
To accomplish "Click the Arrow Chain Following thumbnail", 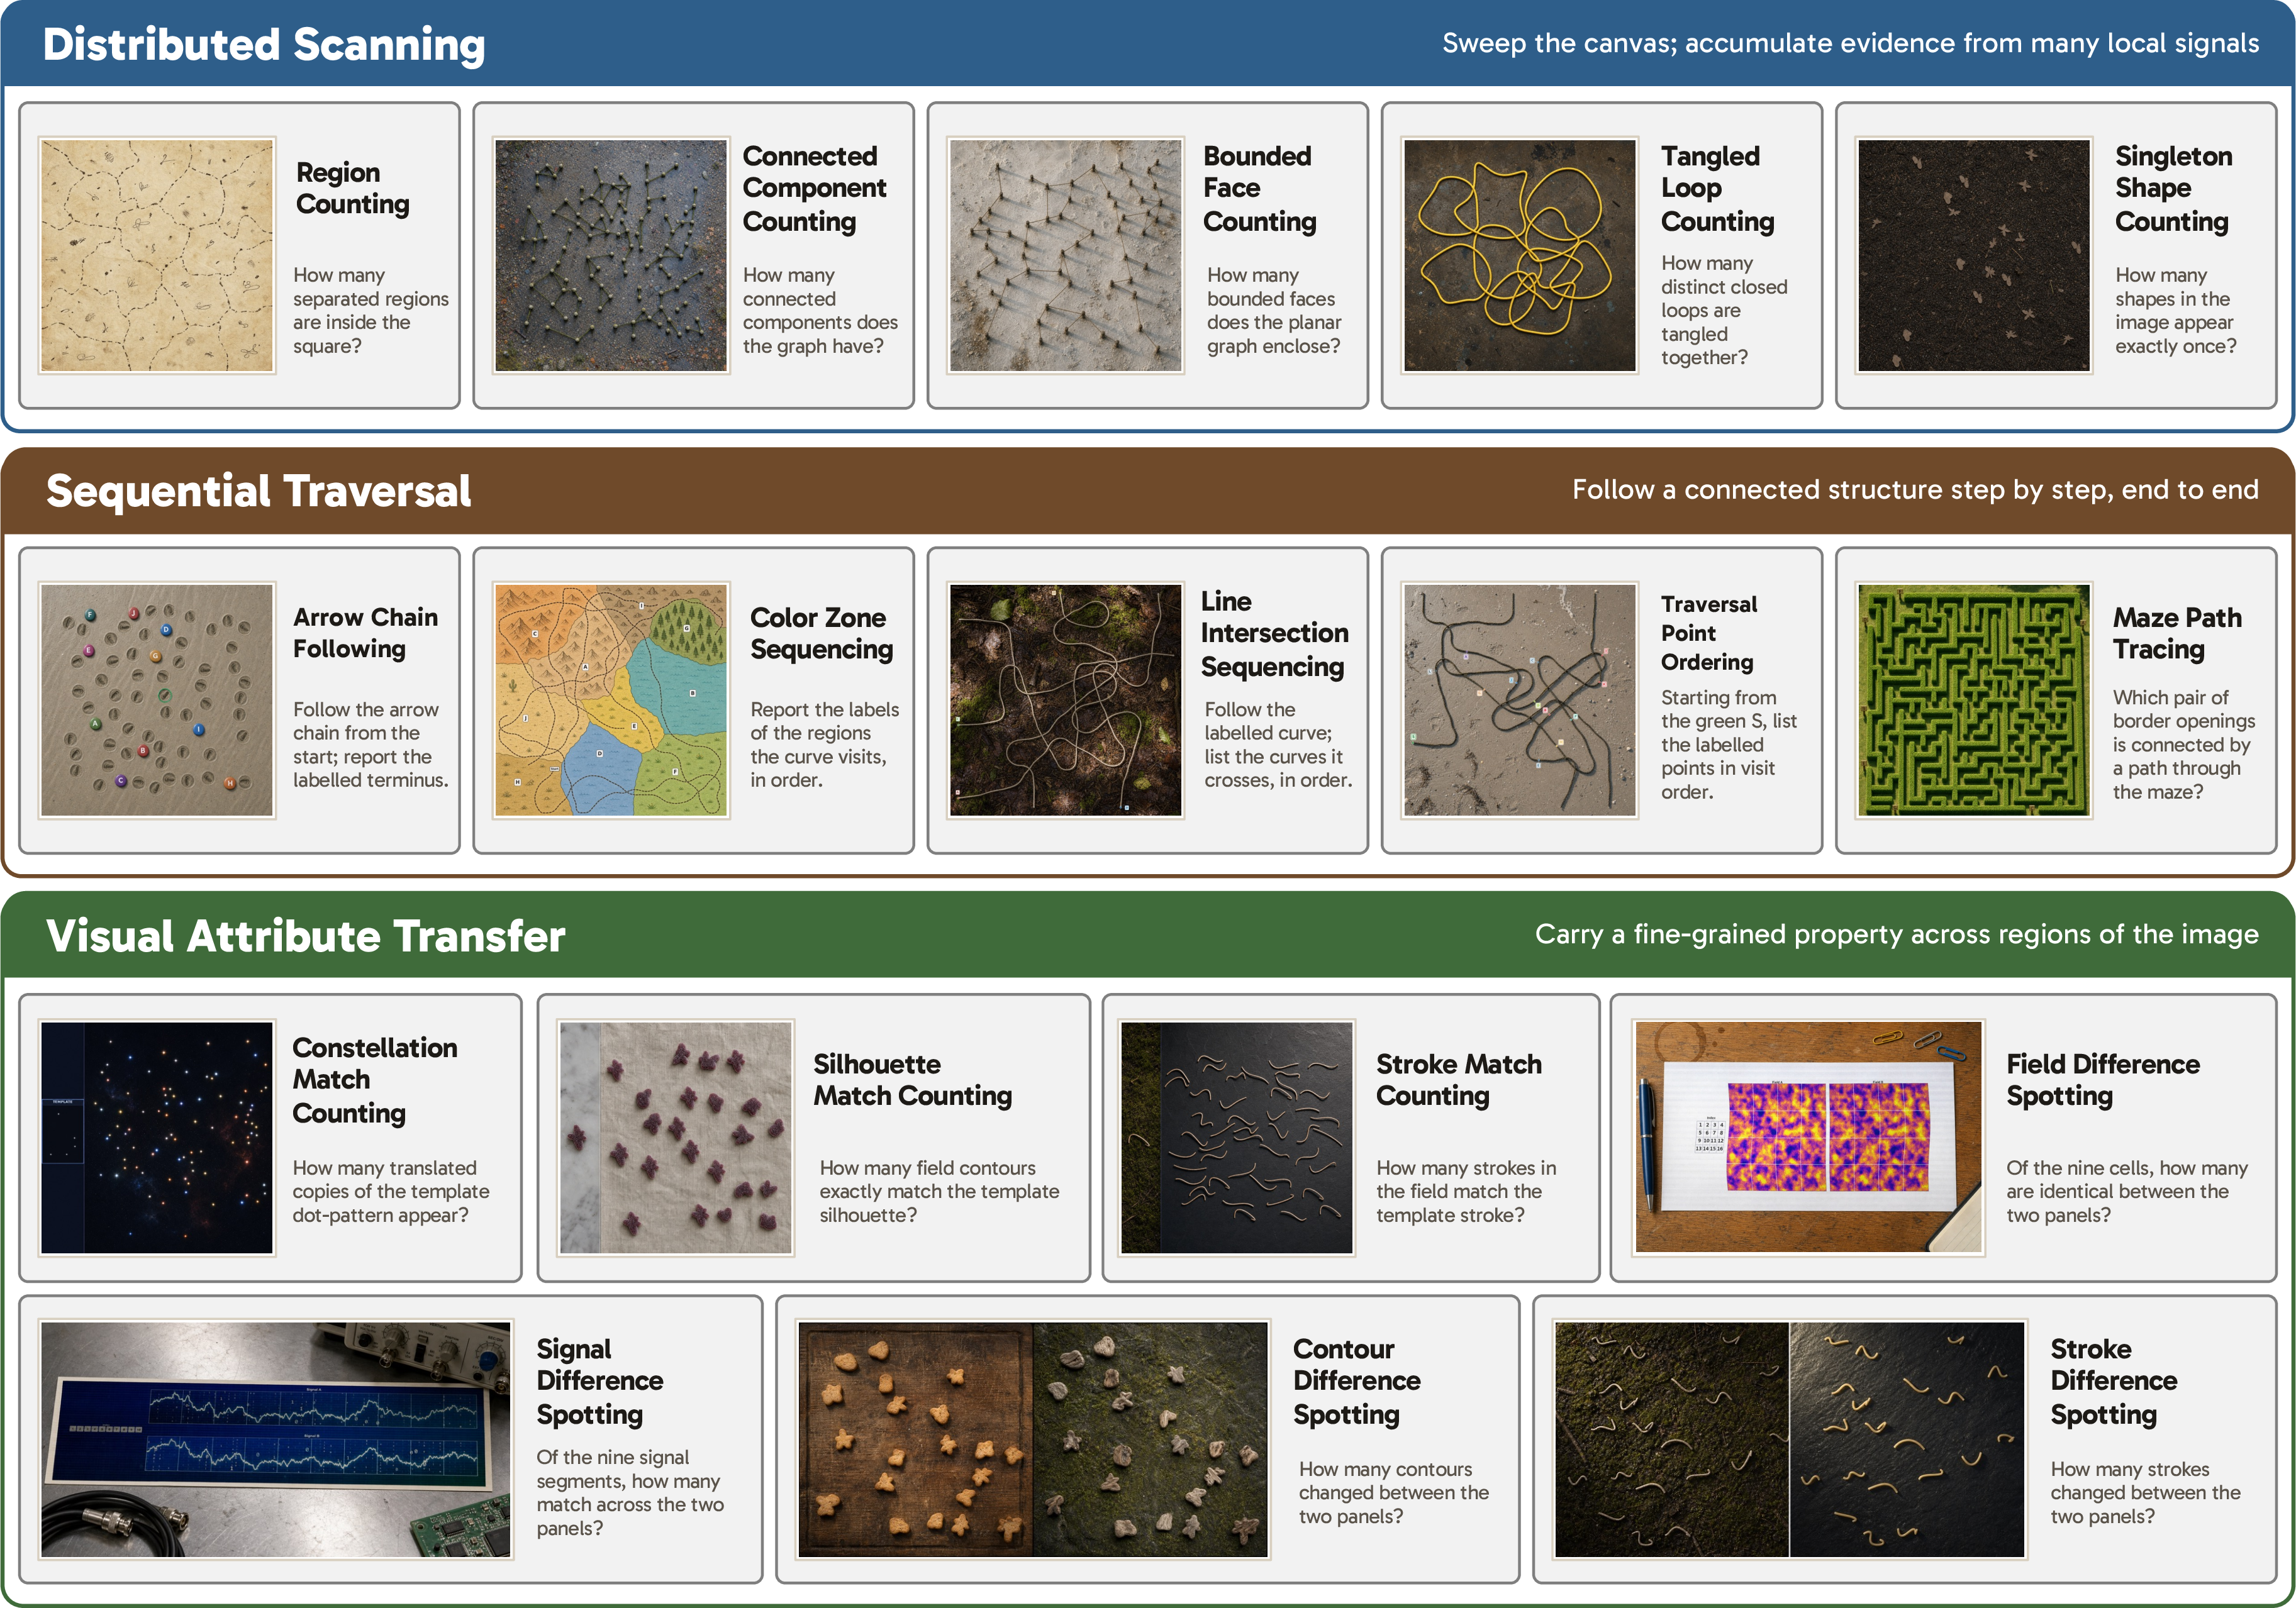I will pyautogui.click(x=157, y=701).
